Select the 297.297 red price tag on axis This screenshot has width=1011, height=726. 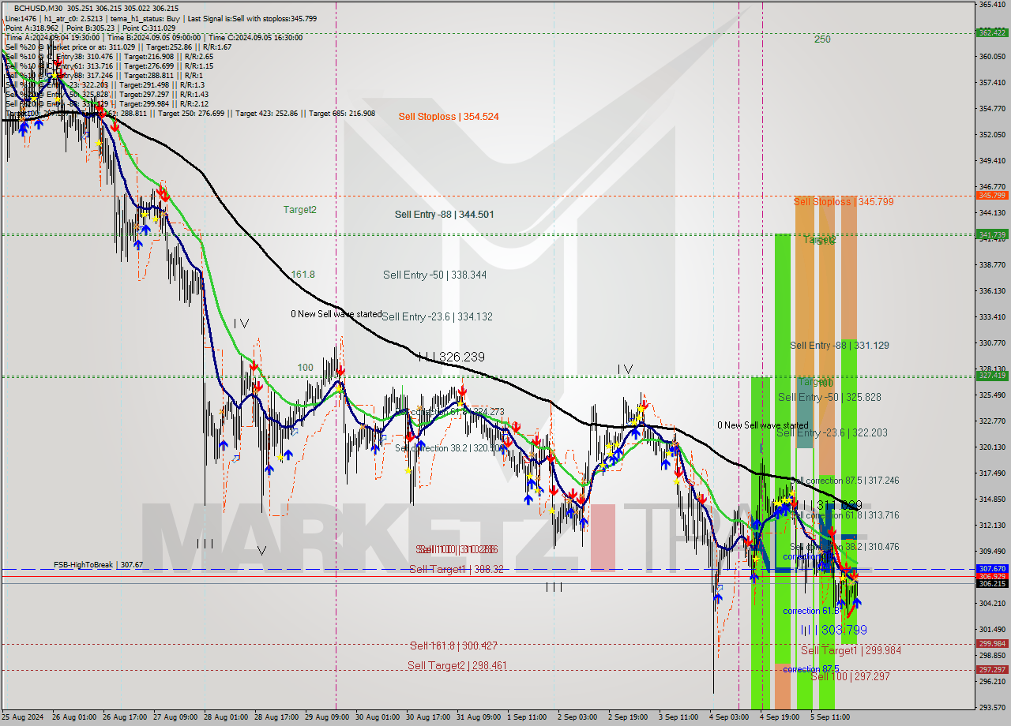point(991,670)
